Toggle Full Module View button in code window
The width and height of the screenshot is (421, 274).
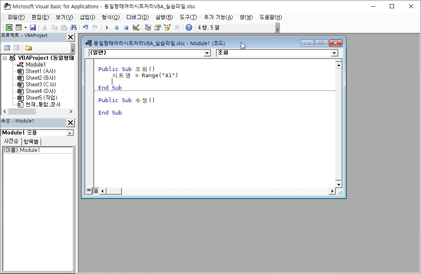96,191
